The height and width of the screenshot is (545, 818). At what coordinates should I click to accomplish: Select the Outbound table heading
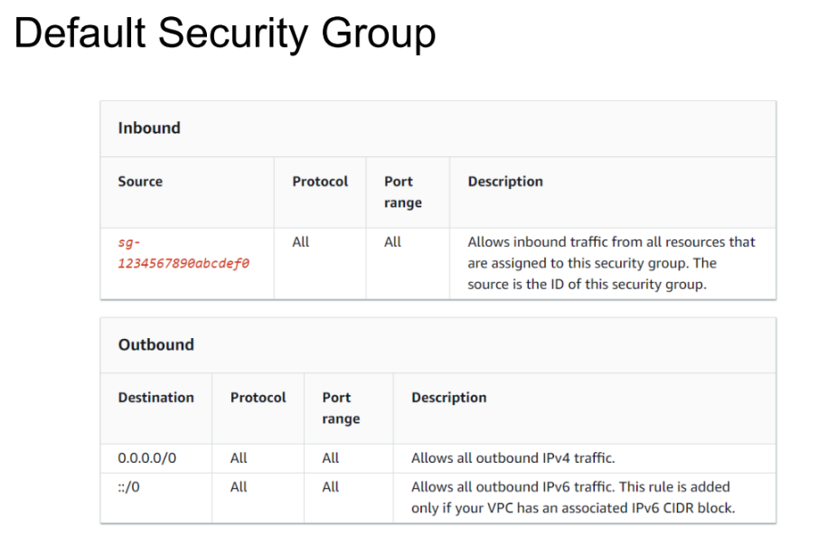155,344
